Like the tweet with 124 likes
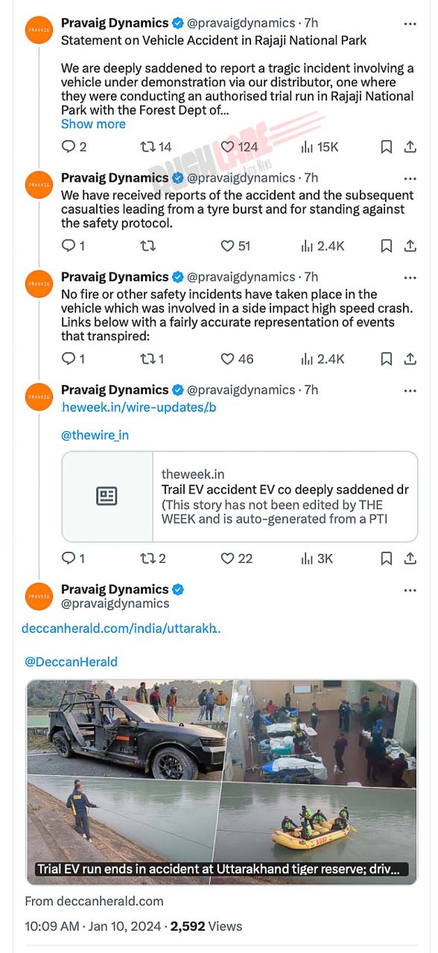This screenshot has width=438, height=953. tap(228, 147)
